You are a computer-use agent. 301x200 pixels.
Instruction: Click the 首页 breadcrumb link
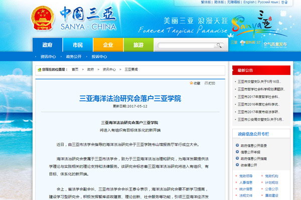(x=75, y=69)
